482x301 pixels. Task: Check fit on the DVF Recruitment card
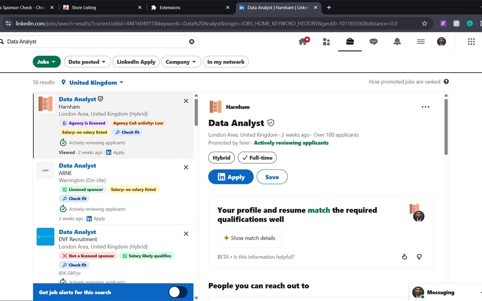point(74,265)
